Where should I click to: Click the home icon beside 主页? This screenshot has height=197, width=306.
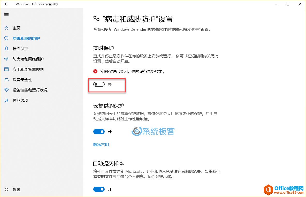tap(6, 28)
